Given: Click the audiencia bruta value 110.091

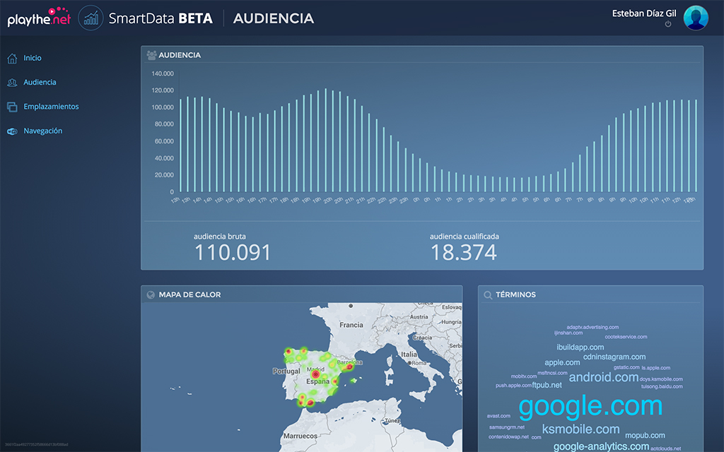Looking at the screenshot, I should (x=233, y=253).
